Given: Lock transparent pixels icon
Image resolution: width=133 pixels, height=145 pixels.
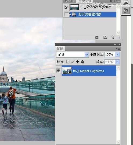Looking at the screenshot, I should point(68,62).
